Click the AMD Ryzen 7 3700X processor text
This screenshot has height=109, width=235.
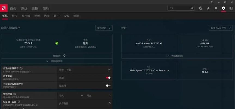coord(149,71)
